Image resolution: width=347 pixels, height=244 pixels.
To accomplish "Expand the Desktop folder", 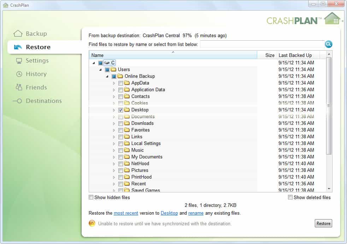I will (x=114, y=110).
